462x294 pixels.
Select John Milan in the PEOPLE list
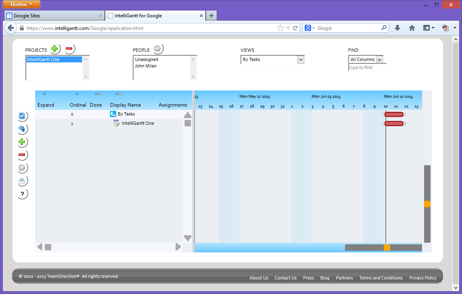click(145, 66)
